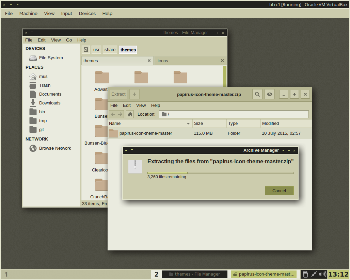Screen dimensions: 350x280
Task: Click the Location path field
Action: (x=234, y=114)
